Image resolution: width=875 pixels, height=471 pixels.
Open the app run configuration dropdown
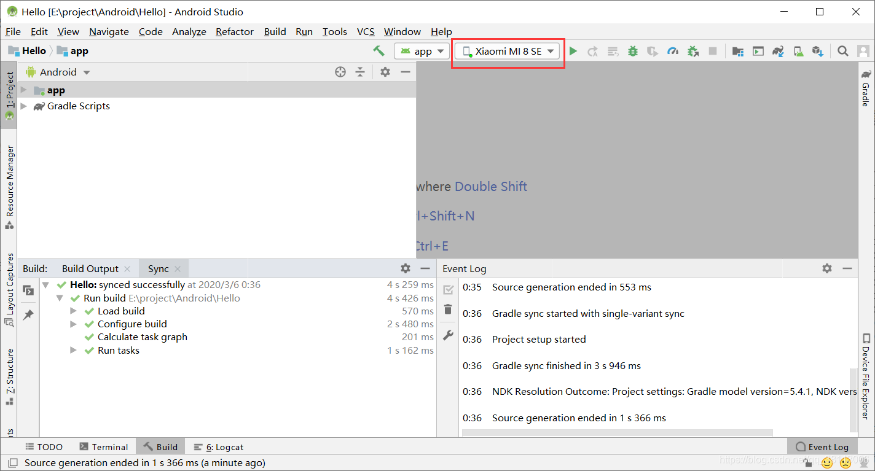[x=422, y=51]
